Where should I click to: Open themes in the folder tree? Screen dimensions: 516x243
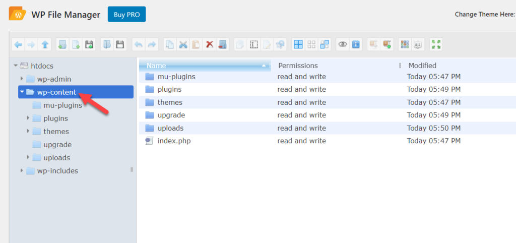pyautogui.click(x=56, y=132)
